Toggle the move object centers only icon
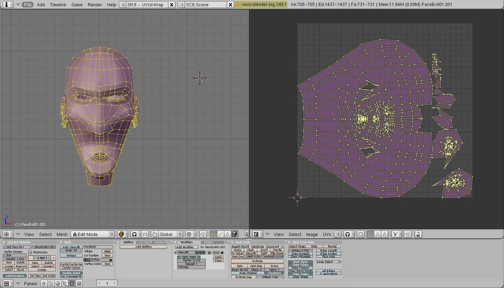Viewport: 504px width, 288px height. [145, 234]
